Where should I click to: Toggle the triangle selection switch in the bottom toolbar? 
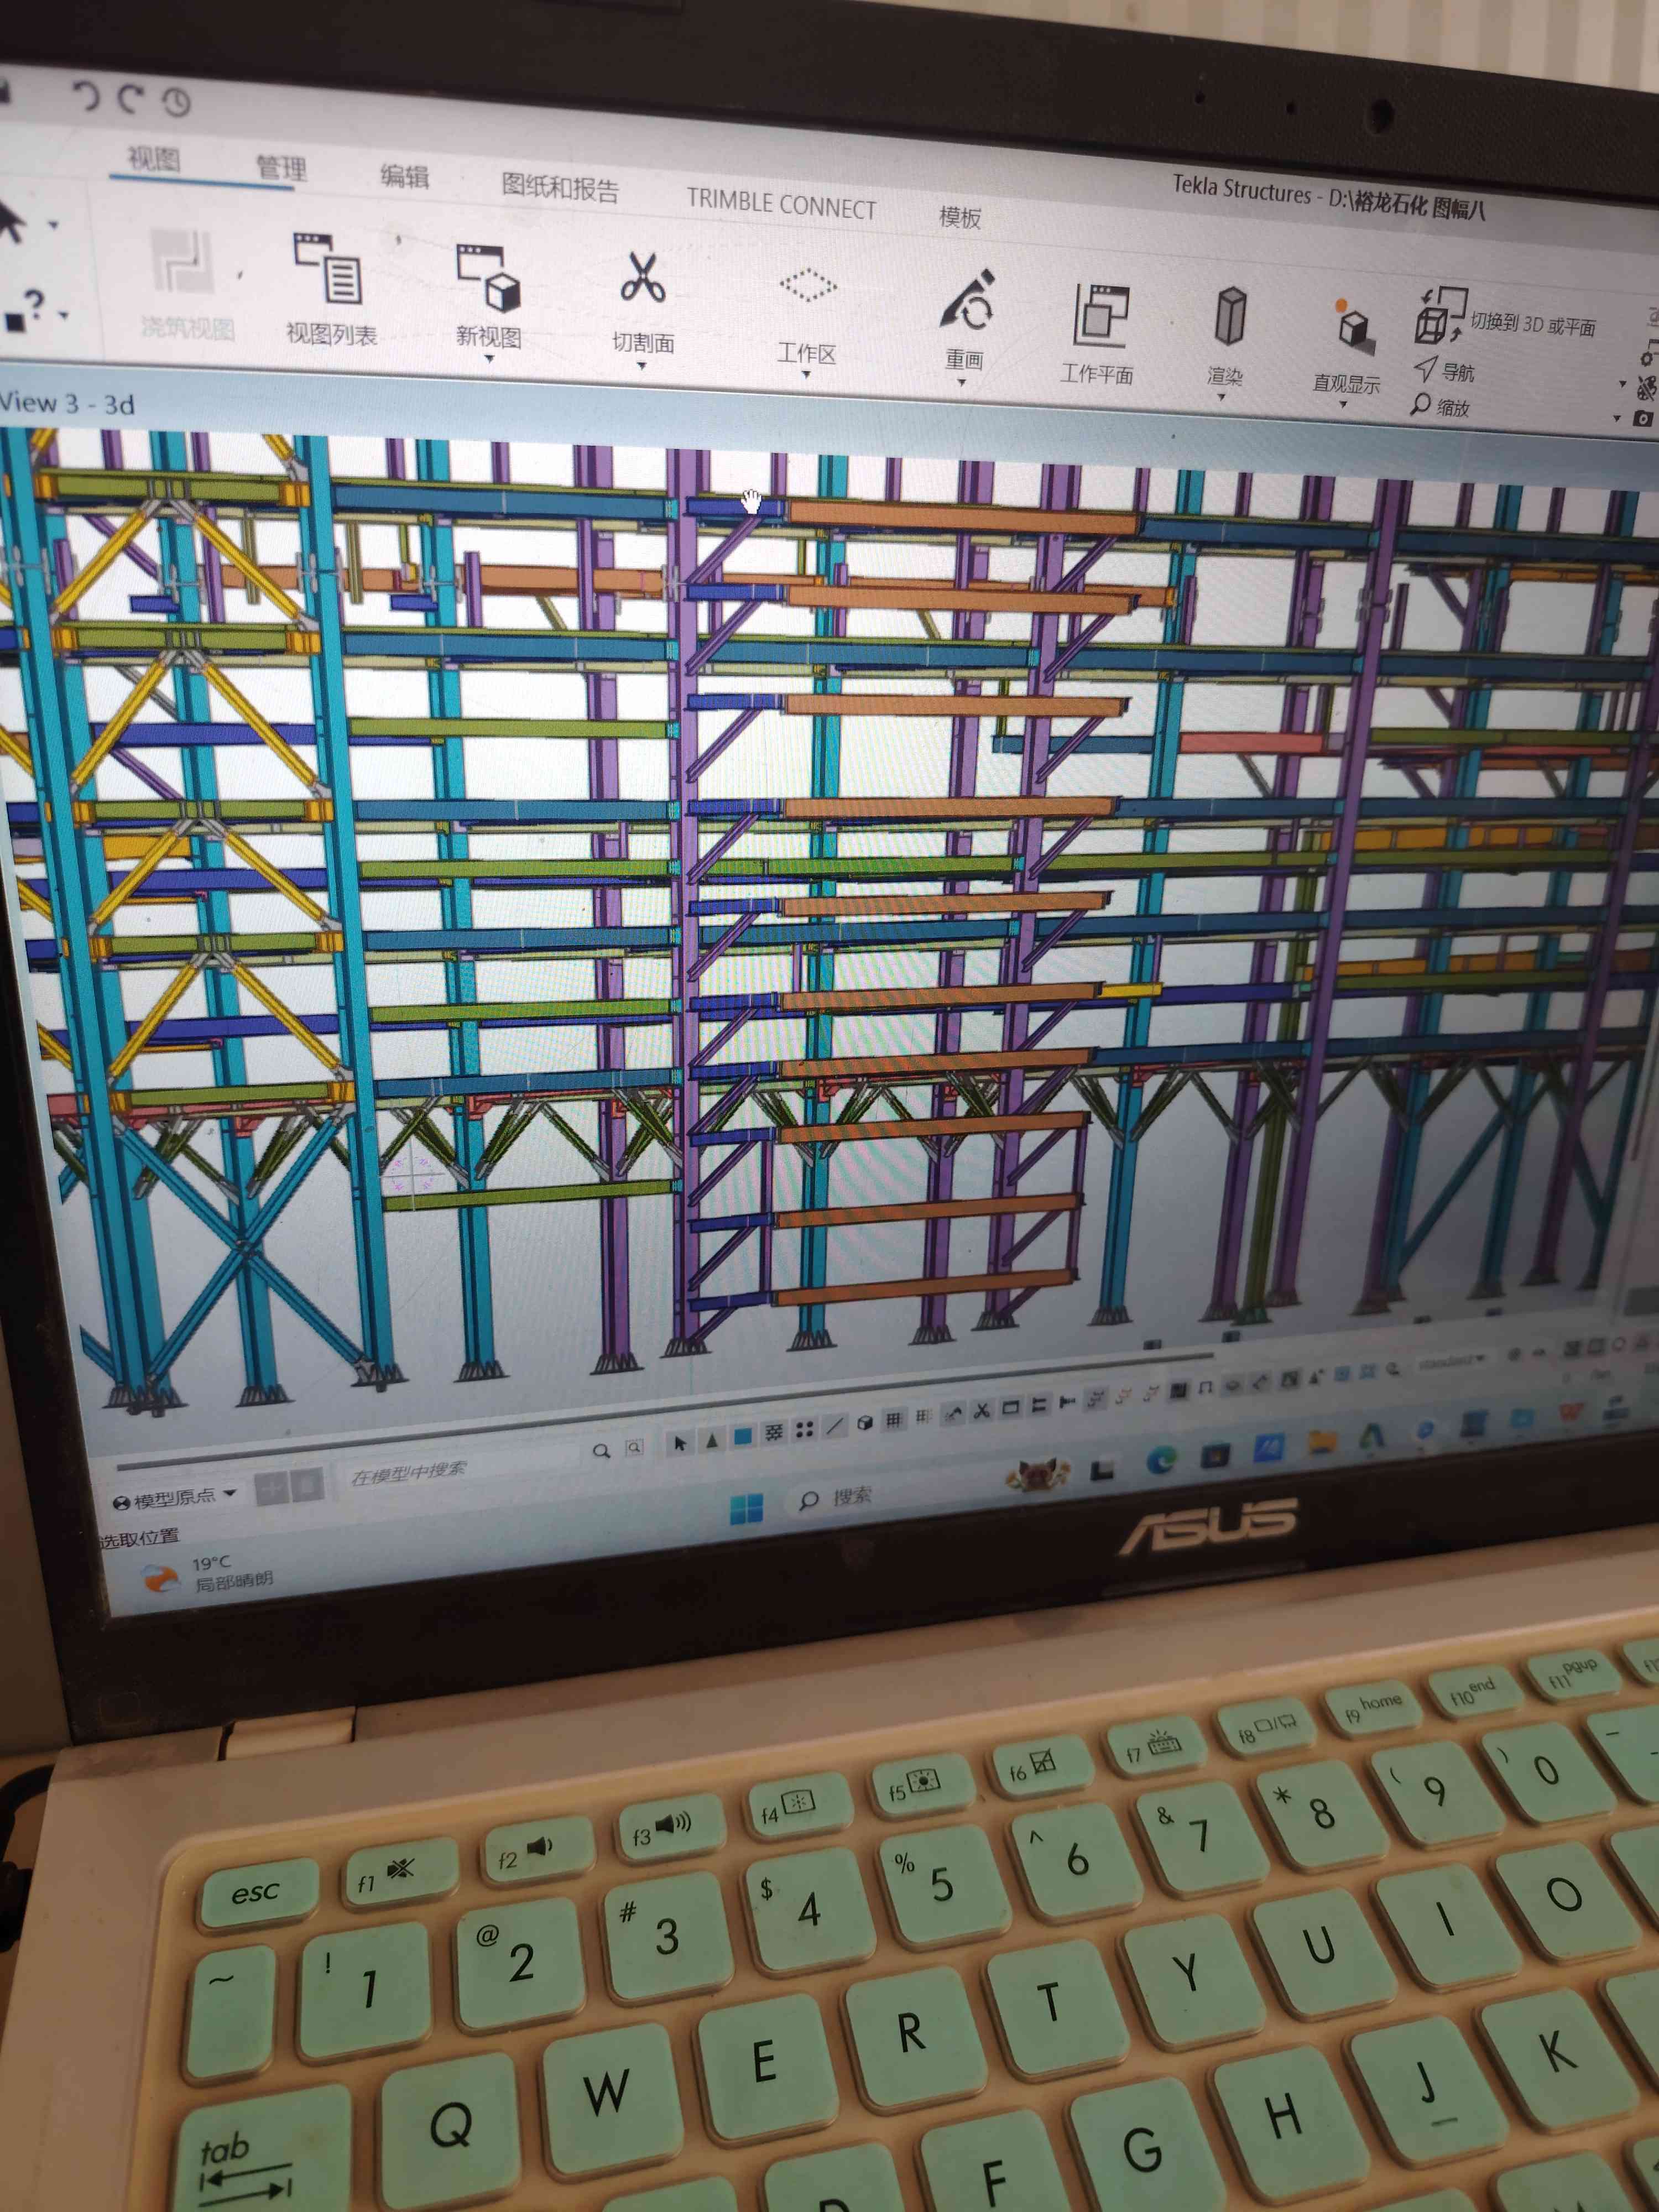[x=711, y=1441]
